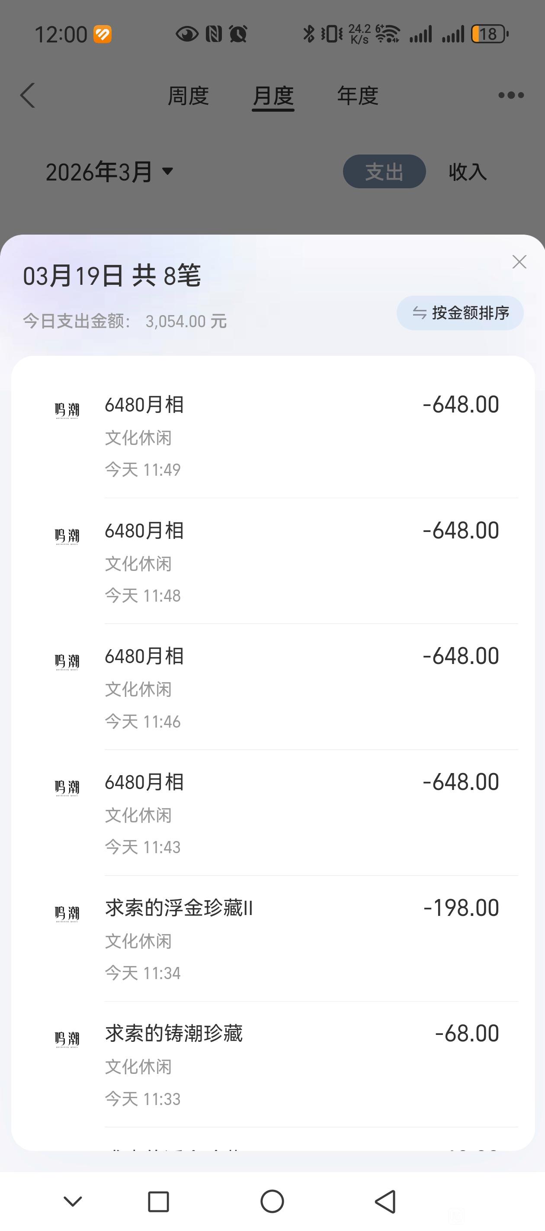Open the 求索的浮金珍藏II transaction
Viewport: 545px width, 1231px height.
[x=301, y=939]
